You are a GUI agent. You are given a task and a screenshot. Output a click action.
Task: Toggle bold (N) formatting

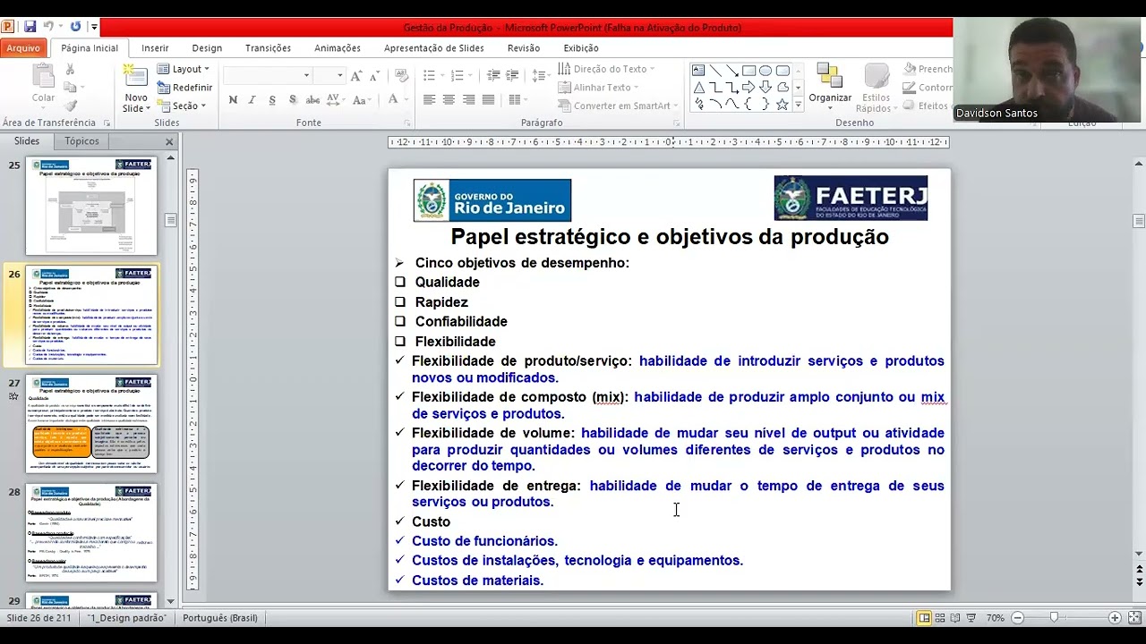click(x=233, y=99)
